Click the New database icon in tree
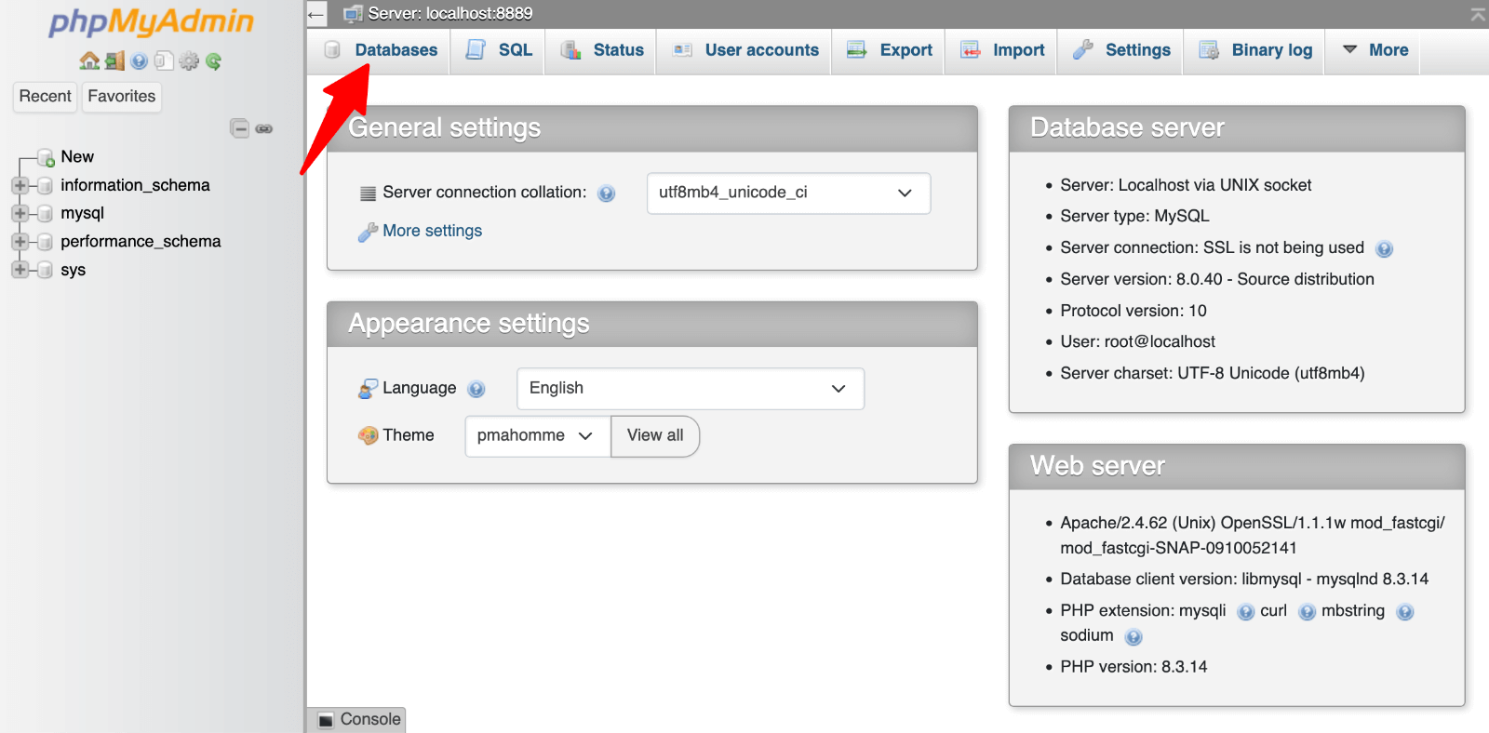 (46, 158)
